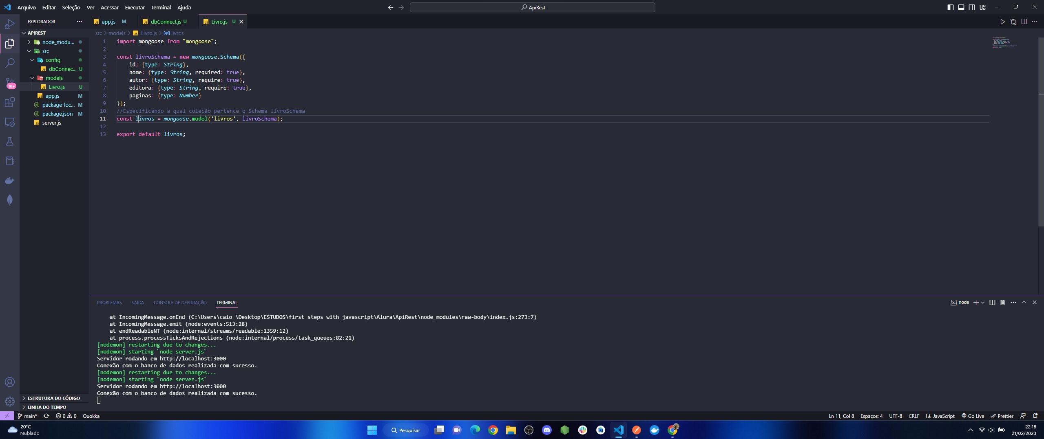Open terminal panel ellipsis menu

click(x=1013, y=302)
